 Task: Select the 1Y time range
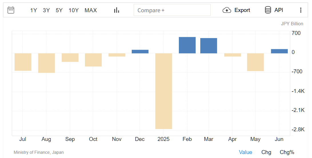(33, 10)
